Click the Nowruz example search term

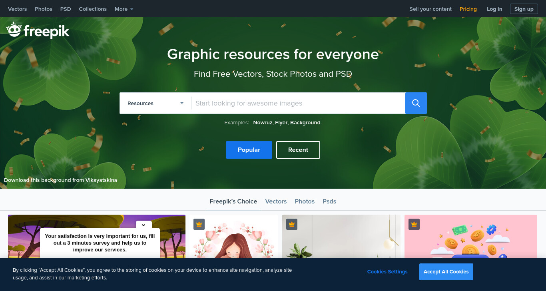pos(263,123)
